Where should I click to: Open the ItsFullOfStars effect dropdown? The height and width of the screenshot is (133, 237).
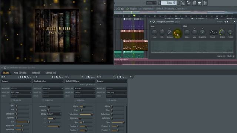[x=80, y=81]
